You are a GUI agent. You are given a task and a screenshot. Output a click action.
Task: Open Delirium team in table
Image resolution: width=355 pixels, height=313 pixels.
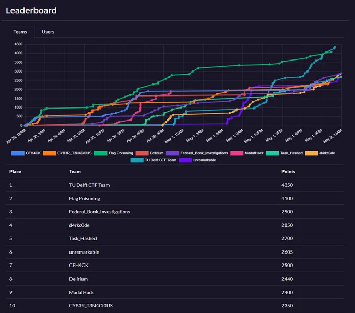(78, 279)
